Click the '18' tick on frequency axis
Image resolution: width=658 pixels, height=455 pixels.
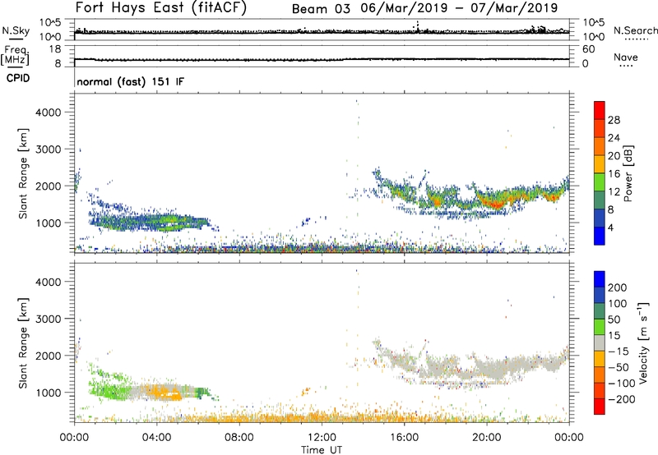coord(55,49)
